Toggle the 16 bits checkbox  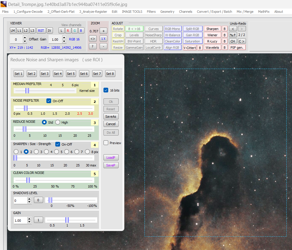(x=106, y=90)
